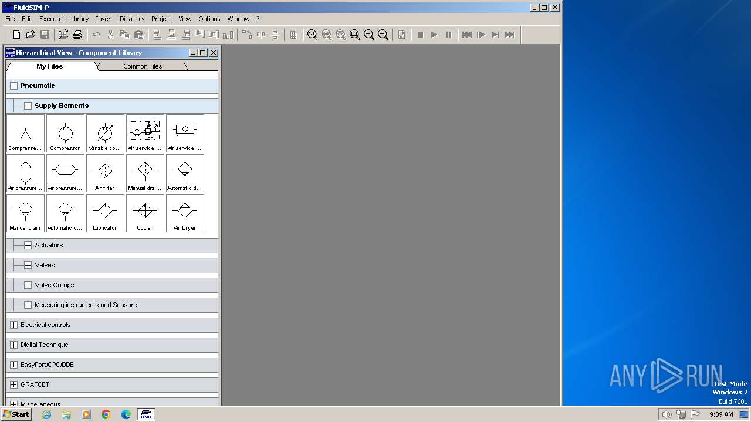
Task: Paste from clipboard
Action: coord(138,35)
